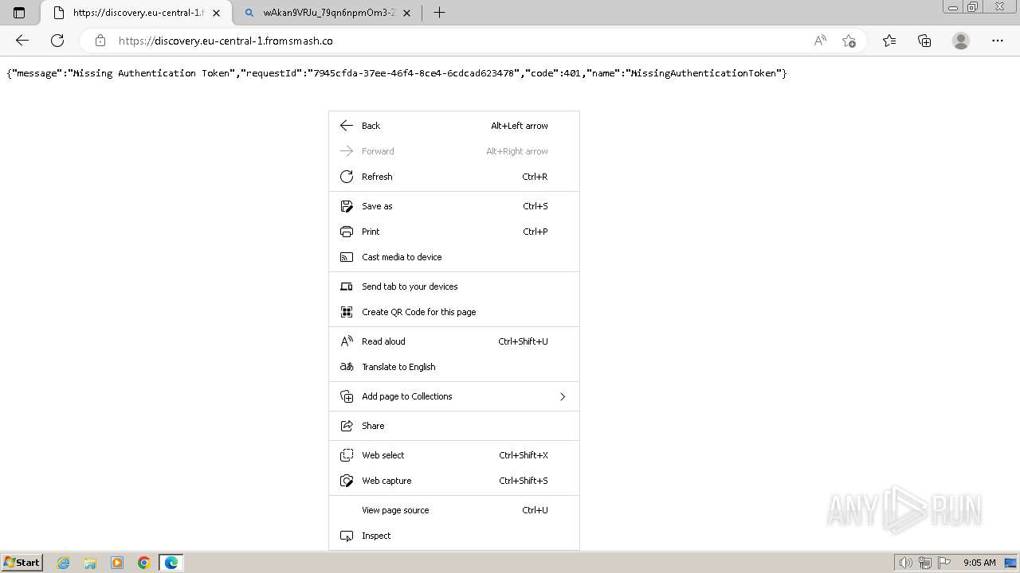Select Cast media to device
The height and width of the screenshot is (573, 1020).
point(454,257)
